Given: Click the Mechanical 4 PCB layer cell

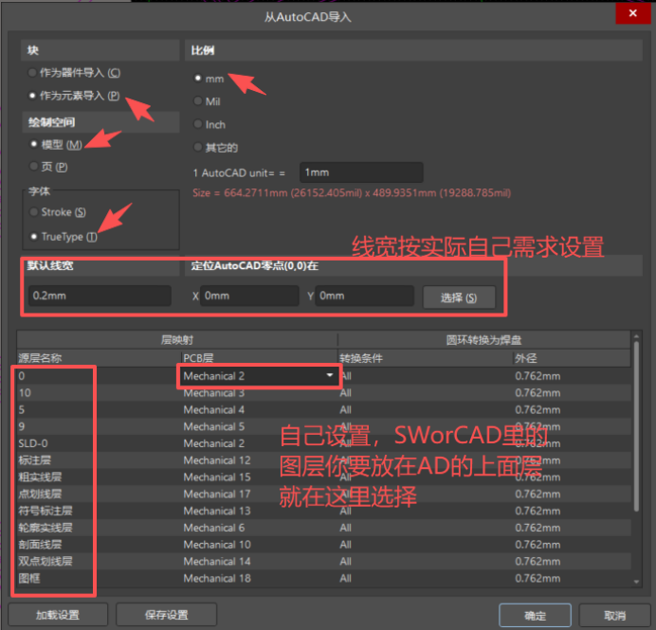Looking at the screenshot, I should coord(214,409).
